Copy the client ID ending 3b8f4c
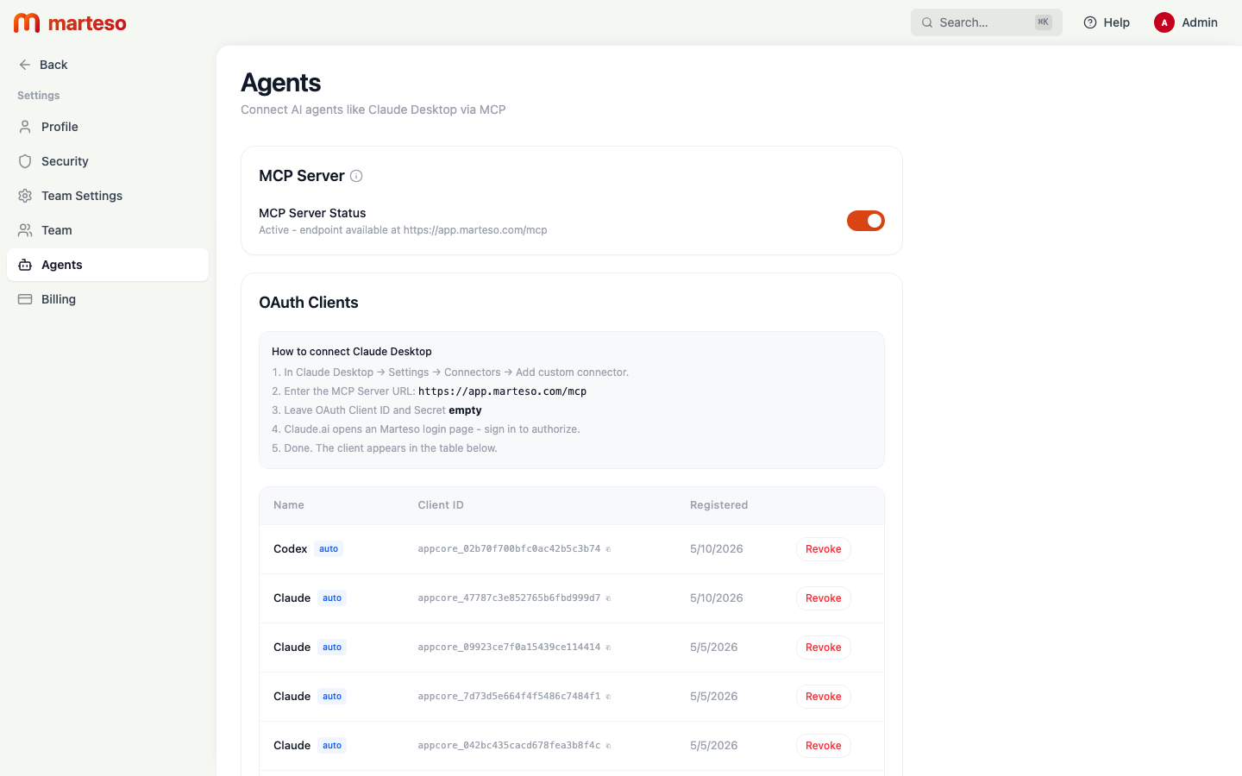This screenshot has width=1242, height=776. click(608, 746)
